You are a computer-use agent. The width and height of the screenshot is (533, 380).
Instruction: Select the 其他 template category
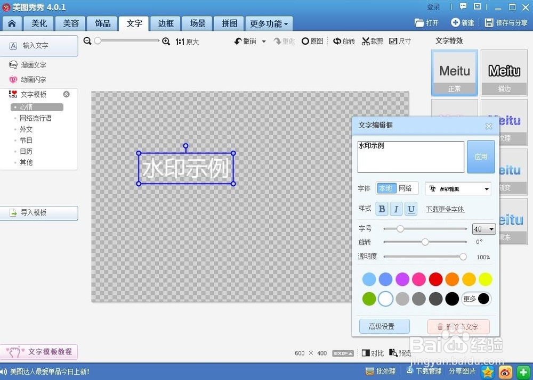[x=26, y=162]
